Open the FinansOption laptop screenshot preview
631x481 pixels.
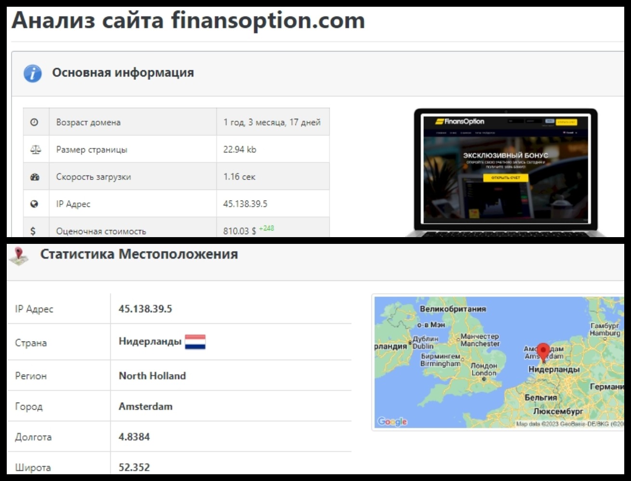coord(505,172)
